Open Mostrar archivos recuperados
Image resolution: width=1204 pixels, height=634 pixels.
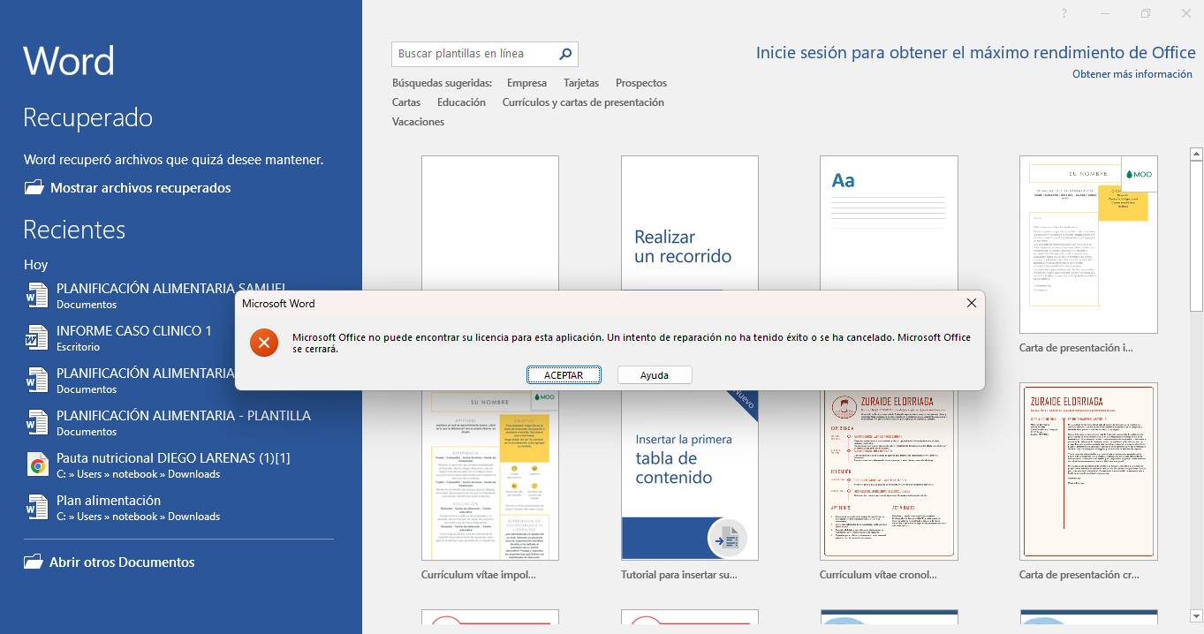click(140, 187)
